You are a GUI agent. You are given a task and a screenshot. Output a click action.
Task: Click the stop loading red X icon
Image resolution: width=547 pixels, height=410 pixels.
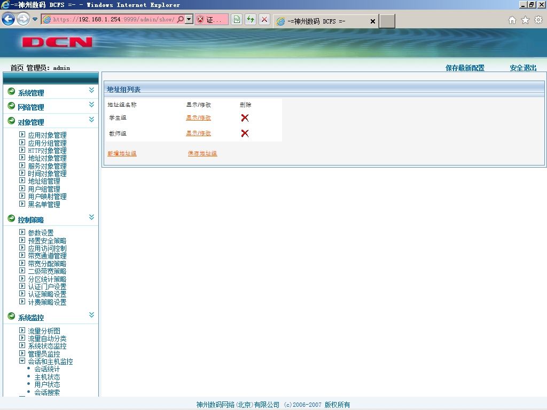coord(264,19)
